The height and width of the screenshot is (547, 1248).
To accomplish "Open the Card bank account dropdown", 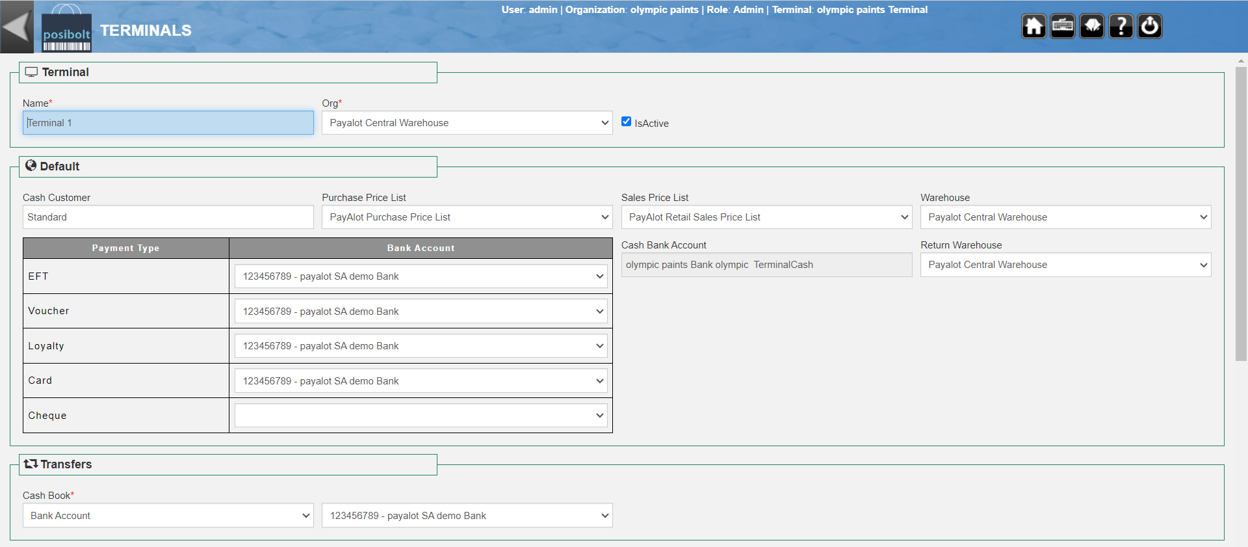I will (x=421, y=381).
